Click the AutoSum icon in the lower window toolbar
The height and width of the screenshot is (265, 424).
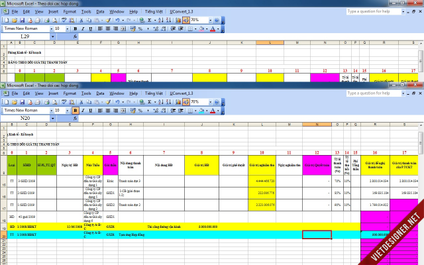pyautogui.click(x=148, y=101)
